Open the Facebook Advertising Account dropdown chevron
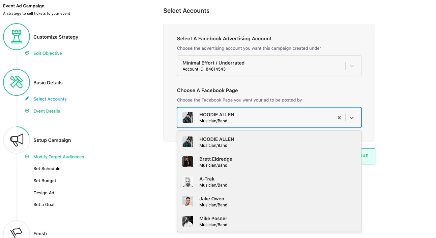This screenshot has height=238, width=436. click(x=352, y=66)
